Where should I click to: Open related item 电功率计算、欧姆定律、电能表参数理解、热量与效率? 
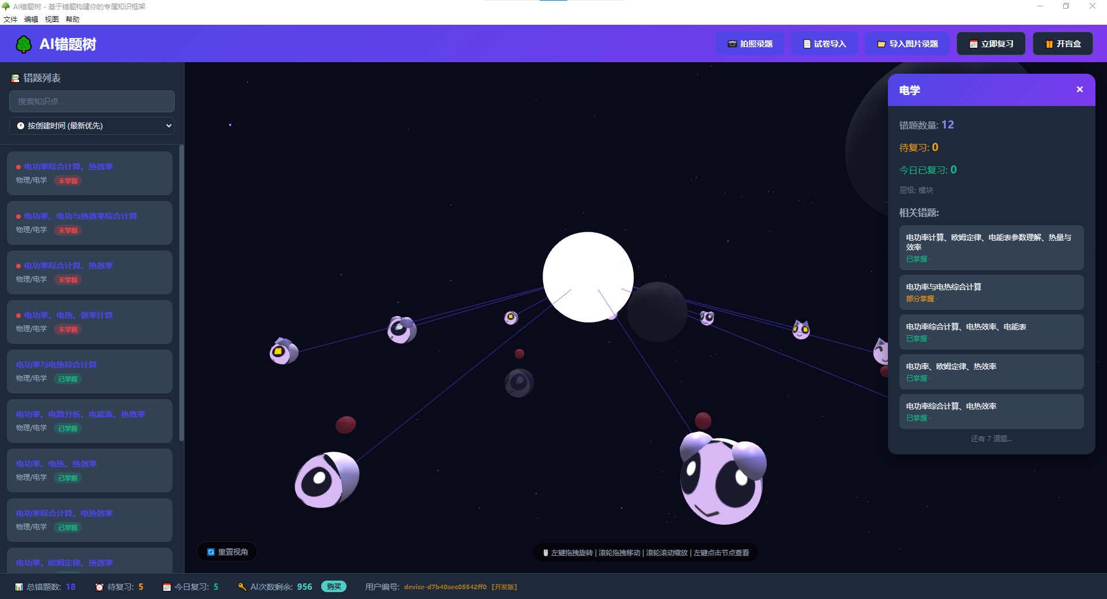pyautogui.click(x=991, y=248)
